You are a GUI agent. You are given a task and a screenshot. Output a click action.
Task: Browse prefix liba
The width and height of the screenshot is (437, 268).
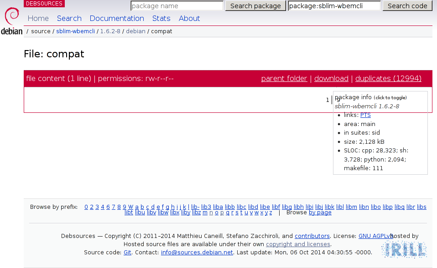pyautogui.click(x=218, y=207)
